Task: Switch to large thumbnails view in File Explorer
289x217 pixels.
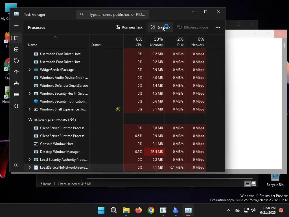Action: (254, 184)
